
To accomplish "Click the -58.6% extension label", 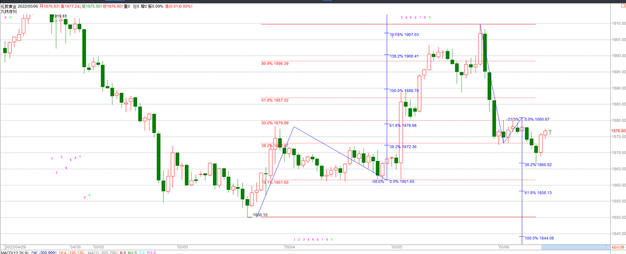I will point(377,181).
